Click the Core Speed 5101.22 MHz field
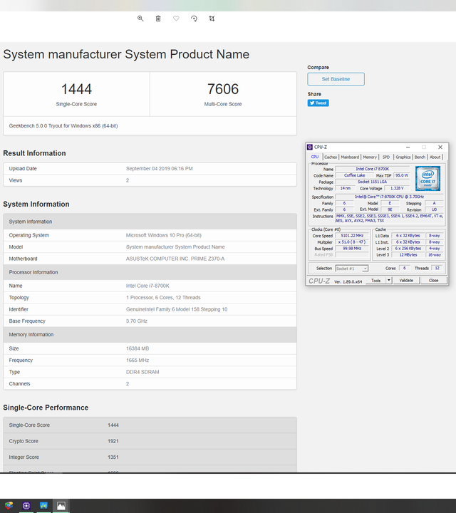The image size is (456, 513). [352, 236]
